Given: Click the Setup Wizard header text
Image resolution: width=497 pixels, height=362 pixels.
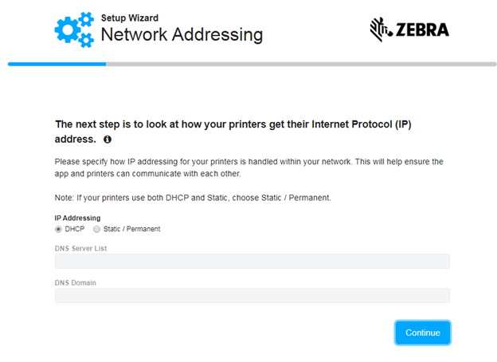Looking at the screenshot, I should pos(129,18).
